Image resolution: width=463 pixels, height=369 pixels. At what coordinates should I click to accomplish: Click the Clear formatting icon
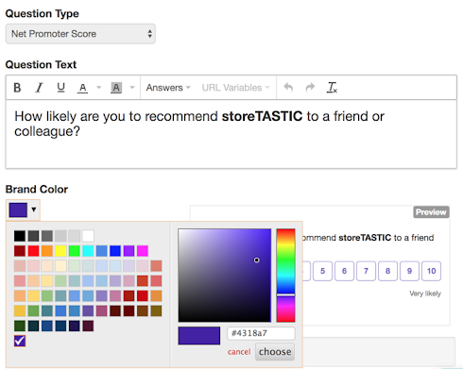click(x=332, y=88)
